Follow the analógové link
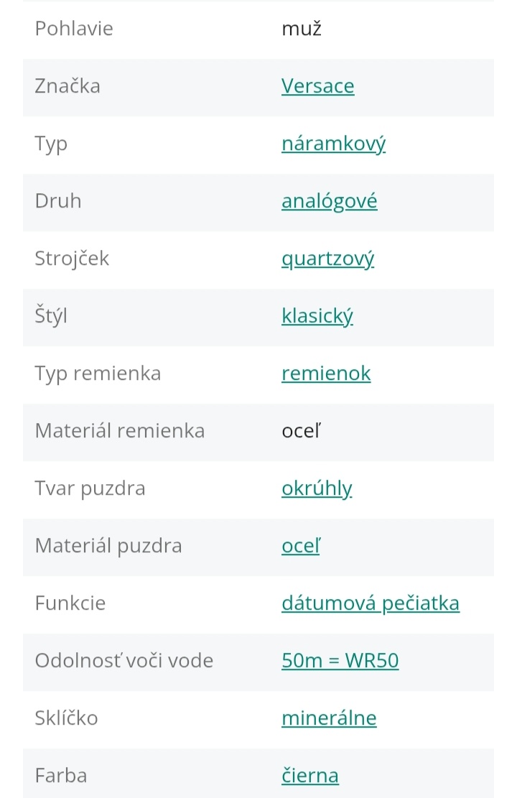Viewport: 517px width, 798px height. [329, 201]
